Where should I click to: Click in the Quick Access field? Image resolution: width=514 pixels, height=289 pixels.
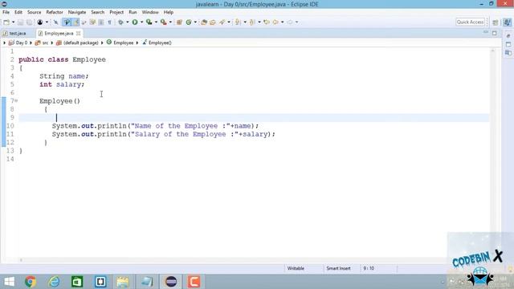[x=470, y=22]
